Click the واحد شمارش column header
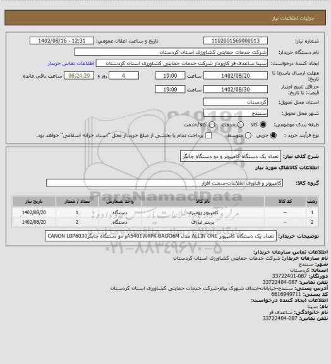 [x=120, y=202]
